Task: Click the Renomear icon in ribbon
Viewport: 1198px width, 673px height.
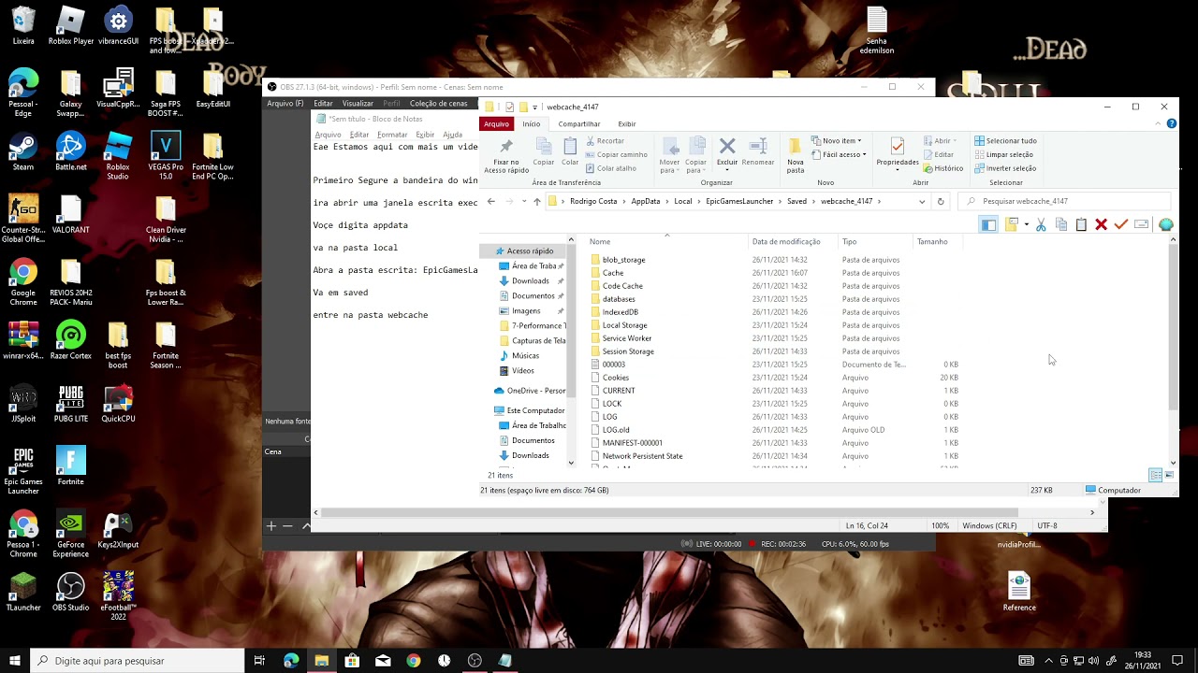Action: pyautogui.click(x=758, y=152)
